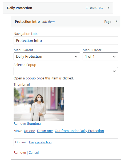Collapse the Protection Intro sub item arrow
125x161 pixels.
pos(116,21)
